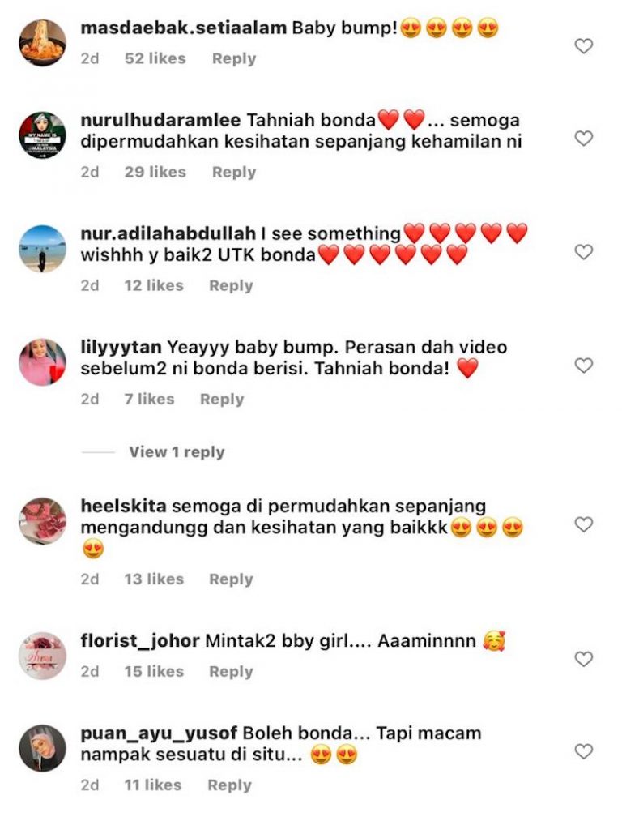
Task: Reply to nurulhudaramlee's Tahniah bonda comment
Action: tap(234, 172)
